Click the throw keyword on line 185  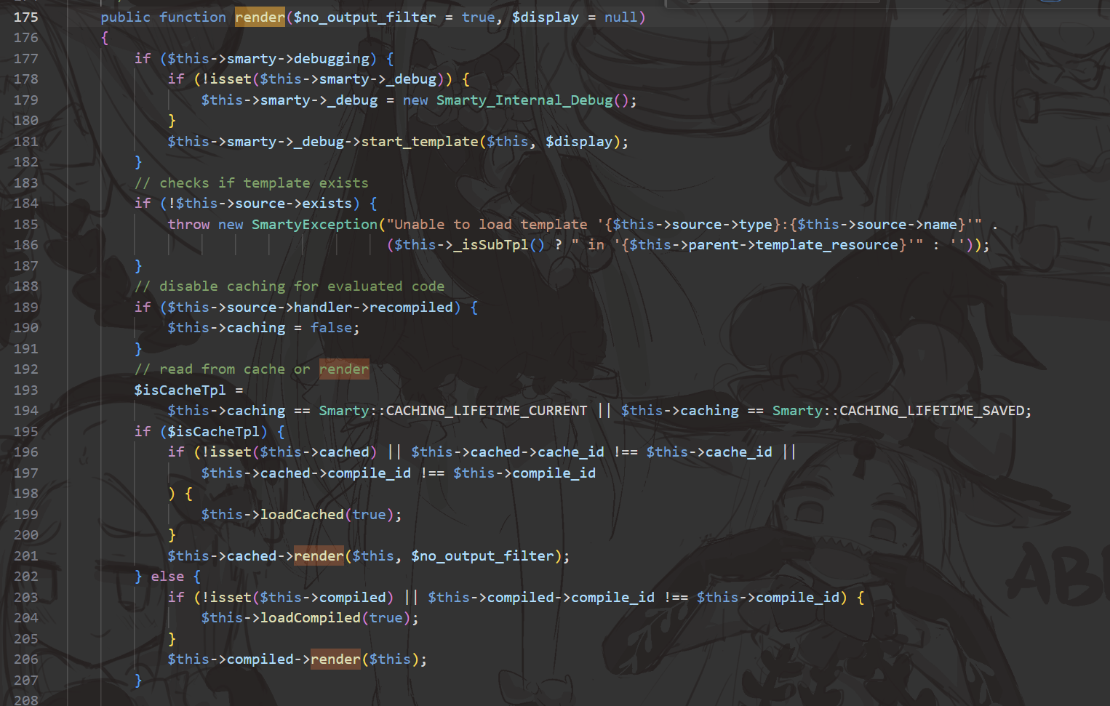tap(188, 224)
